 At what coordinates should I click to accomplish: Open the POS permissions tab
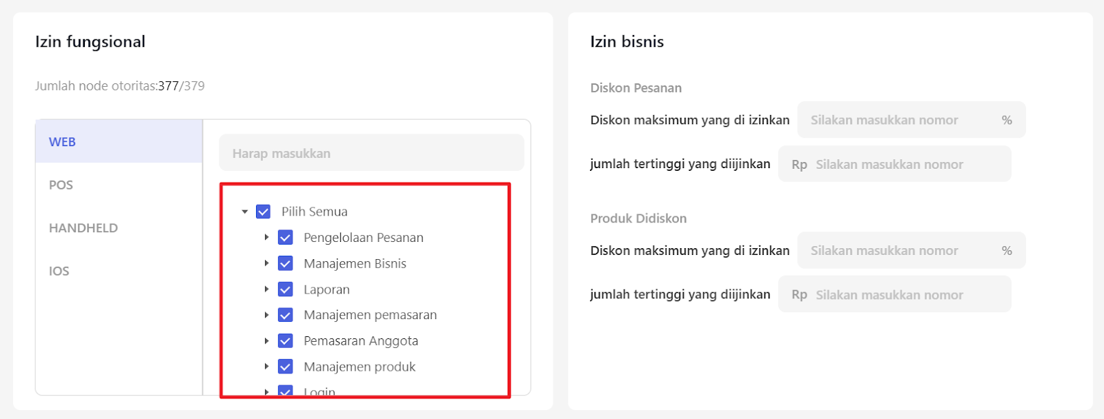pyautogui.click(x=61, y=185)
